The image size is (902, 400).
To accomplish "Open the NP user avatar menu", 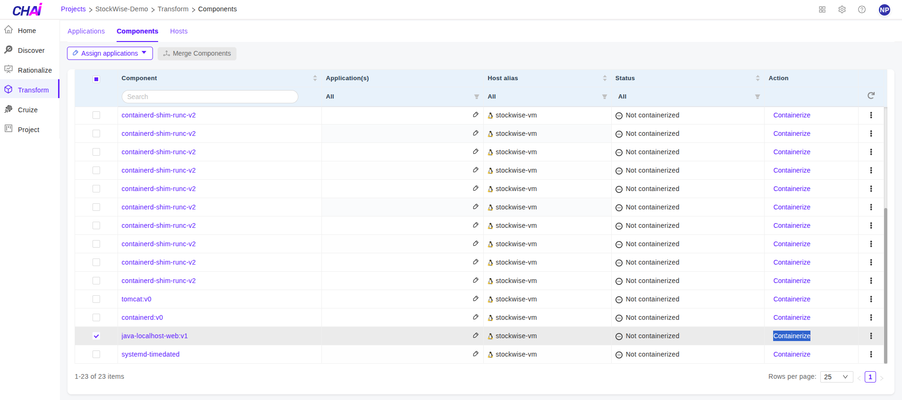I will [885, 9].
